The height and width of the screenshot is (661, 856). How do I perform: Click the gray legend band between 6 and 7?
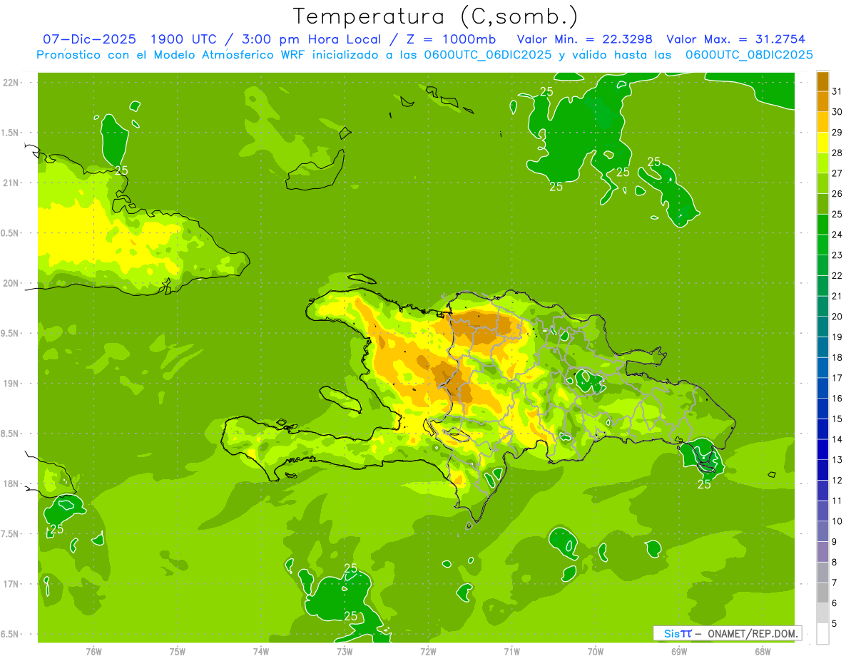(822, 593)
